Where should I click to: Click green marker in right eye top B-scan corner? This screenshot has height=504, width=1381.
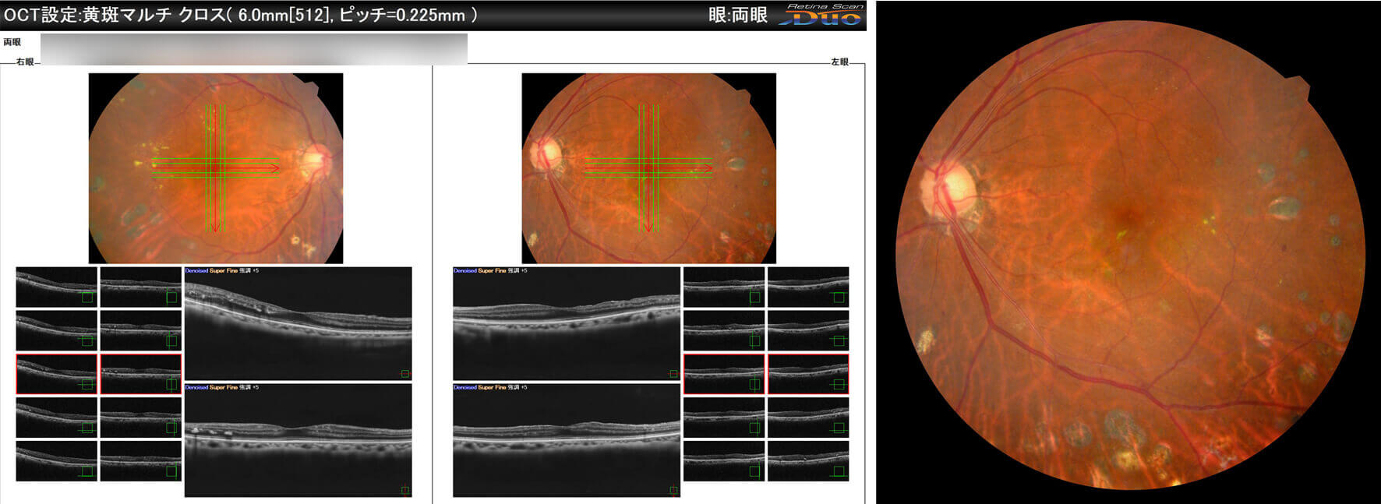[405, 374]
